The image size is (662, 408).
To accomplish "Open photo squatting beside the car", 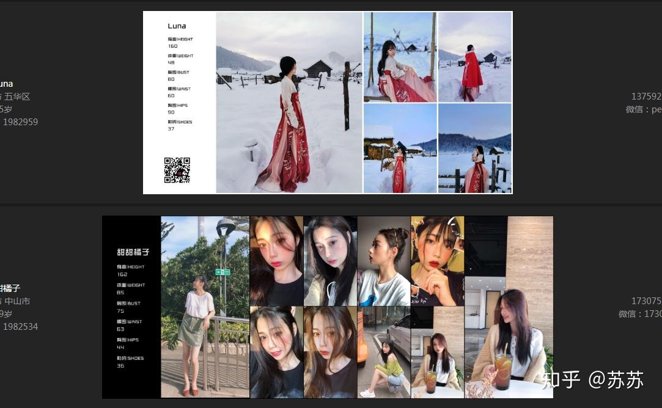I will 384,352.
